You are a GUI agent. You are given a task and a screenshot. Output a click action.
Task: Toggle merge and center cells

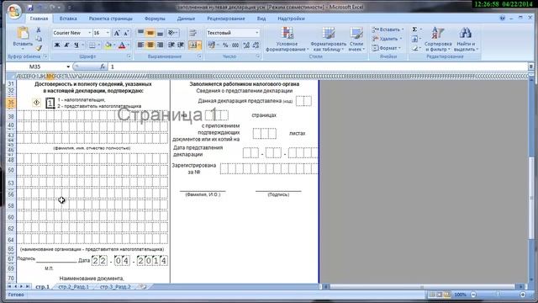tap(193, 45)
